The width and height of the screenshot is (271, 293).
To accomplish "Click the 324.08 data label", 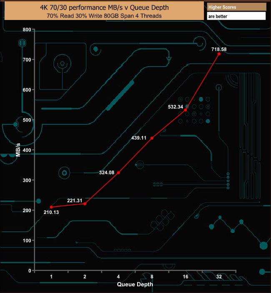I will pos(107,172).
